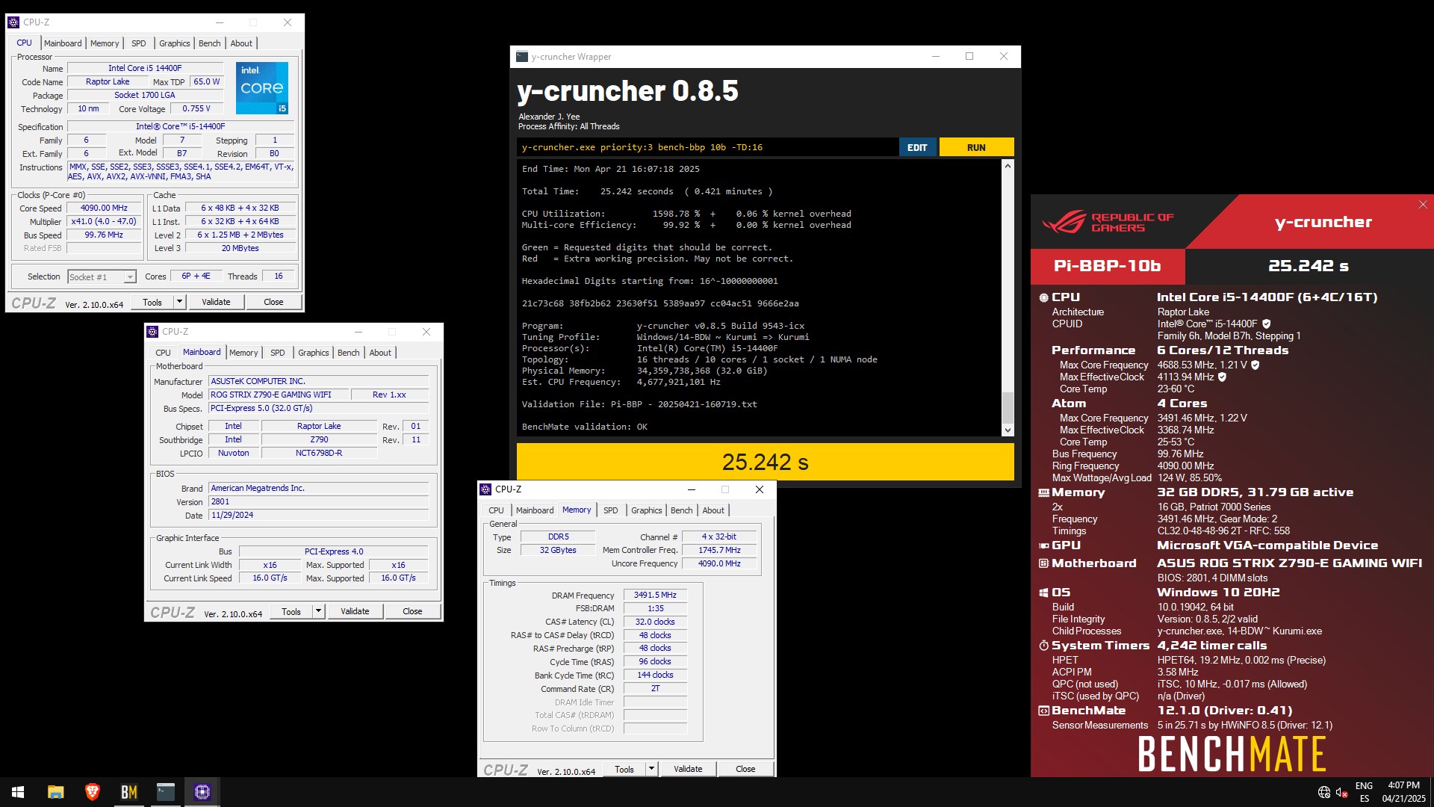Click the Intel Core i5 logo
The image size is (1434, 807).
click(262, 88)
